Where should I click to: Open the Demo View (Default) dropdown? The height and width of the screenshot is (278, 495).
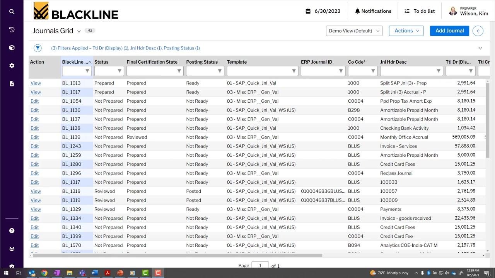(x=354, y=31)
